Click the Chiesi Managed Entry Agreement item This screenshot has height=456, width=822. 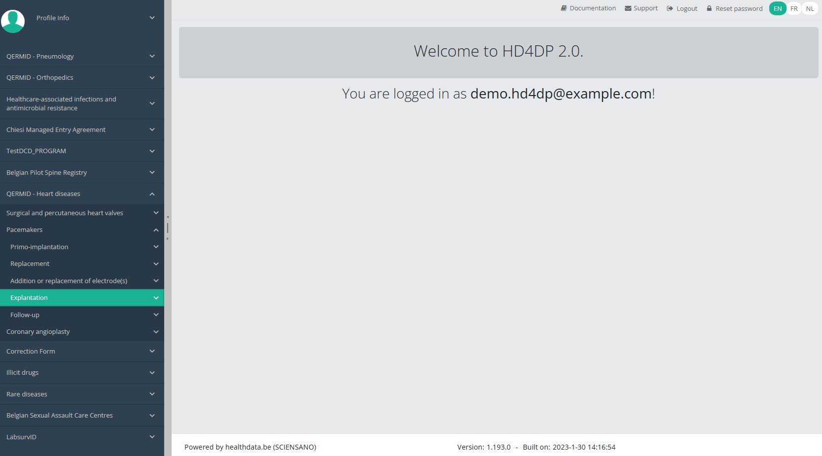[x=56, y=130]
